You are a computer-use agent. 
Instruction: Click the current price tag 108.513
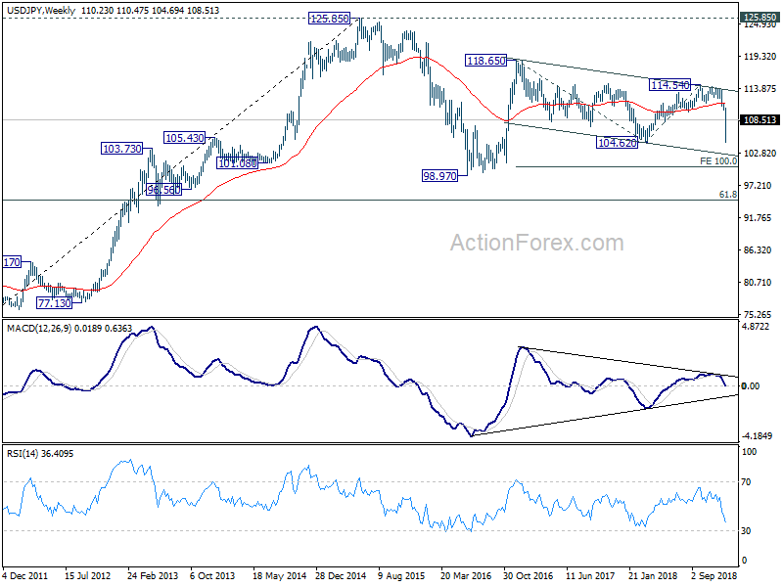[760, 120]
